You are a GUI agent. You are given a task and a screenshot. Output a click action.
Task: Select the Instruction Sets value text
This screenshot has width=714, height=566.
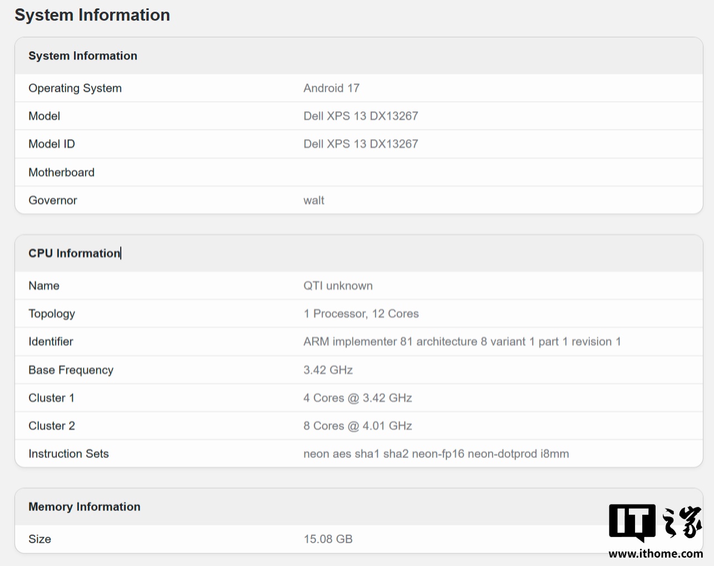click(x=436, y=454)
